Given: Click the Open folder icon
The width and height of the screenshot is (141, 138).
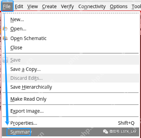Looking at the screenshot, I should tap(5, 29).
